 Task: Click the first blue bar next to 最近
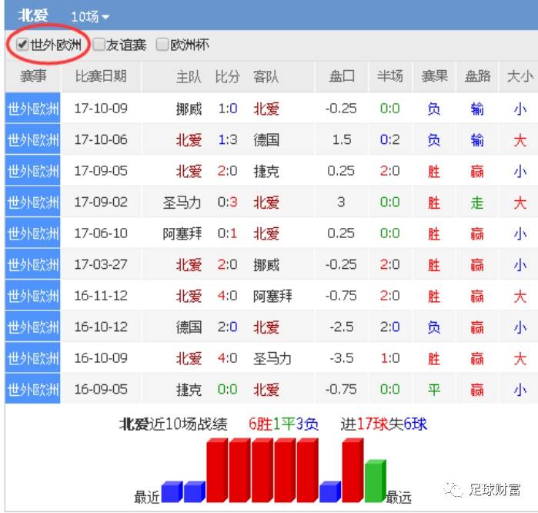[x=172, y=491]
